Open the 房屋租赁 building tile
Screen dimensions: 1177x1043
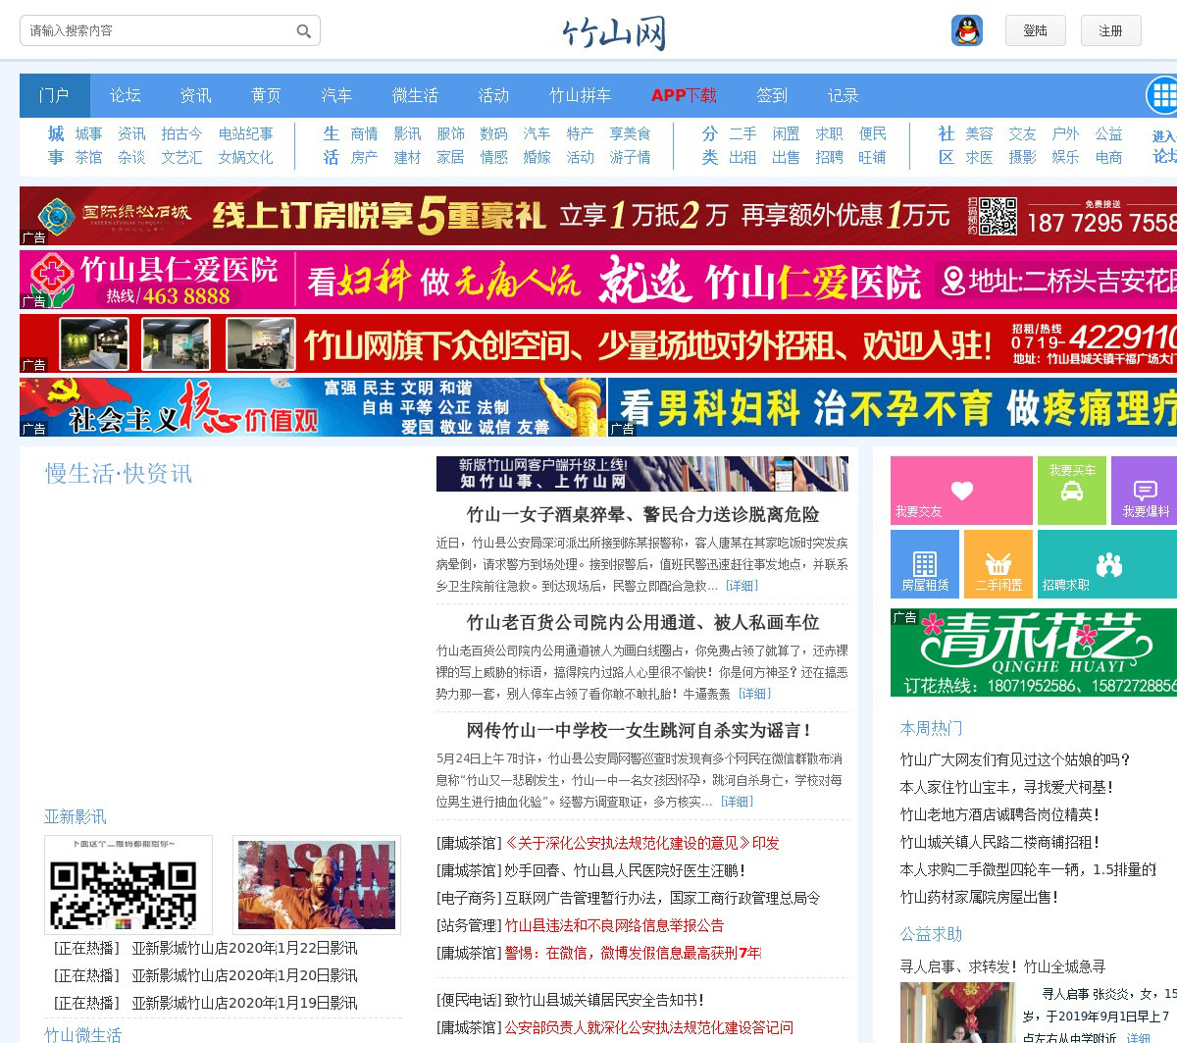(925, 564)
